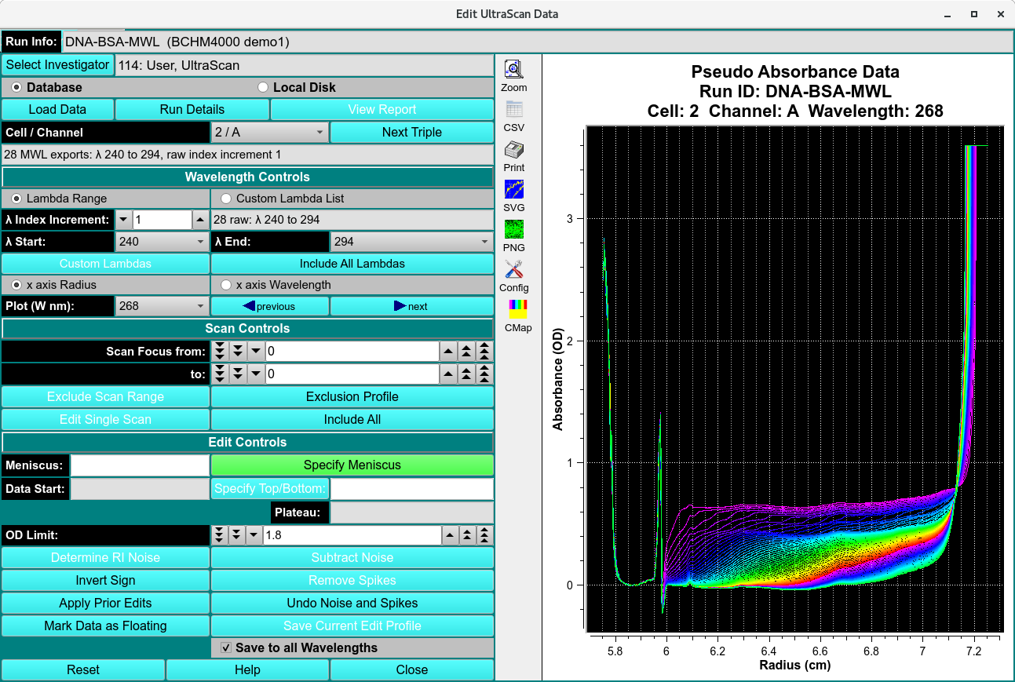
Task: Choose Custom Lambda List option
Action: (x=226, y=199)
